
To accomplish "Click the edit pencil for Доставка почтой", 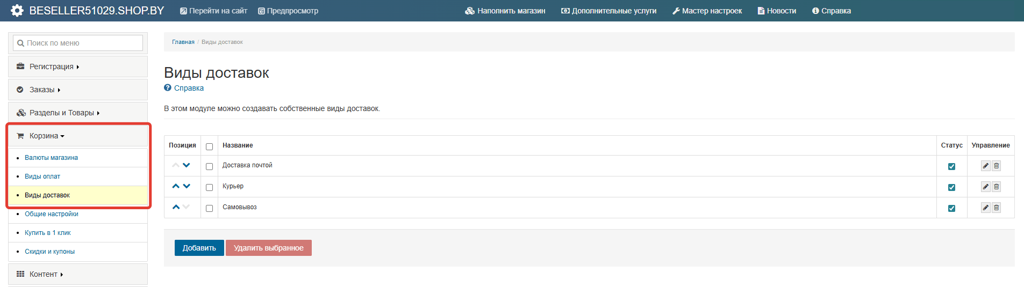I will tap(985, 166).
